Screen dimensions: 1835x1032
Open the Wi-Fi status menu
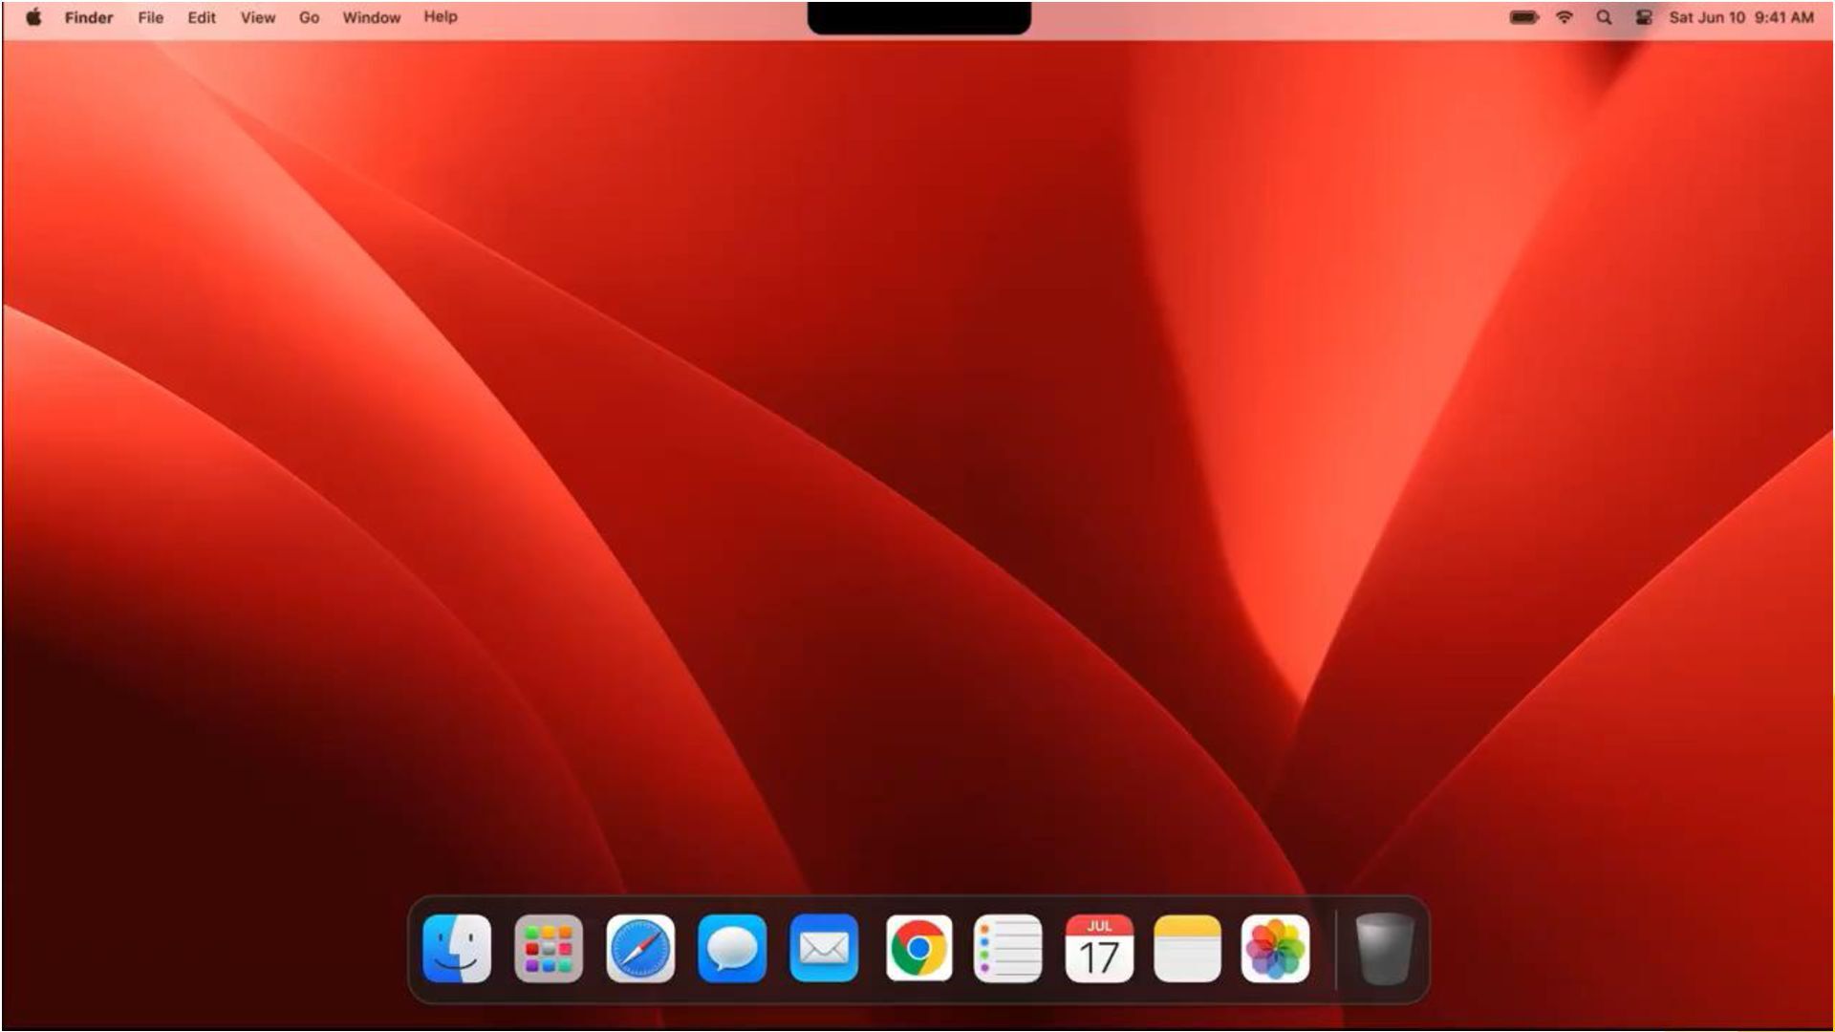pyautogui.click(x=1565, y=17)
